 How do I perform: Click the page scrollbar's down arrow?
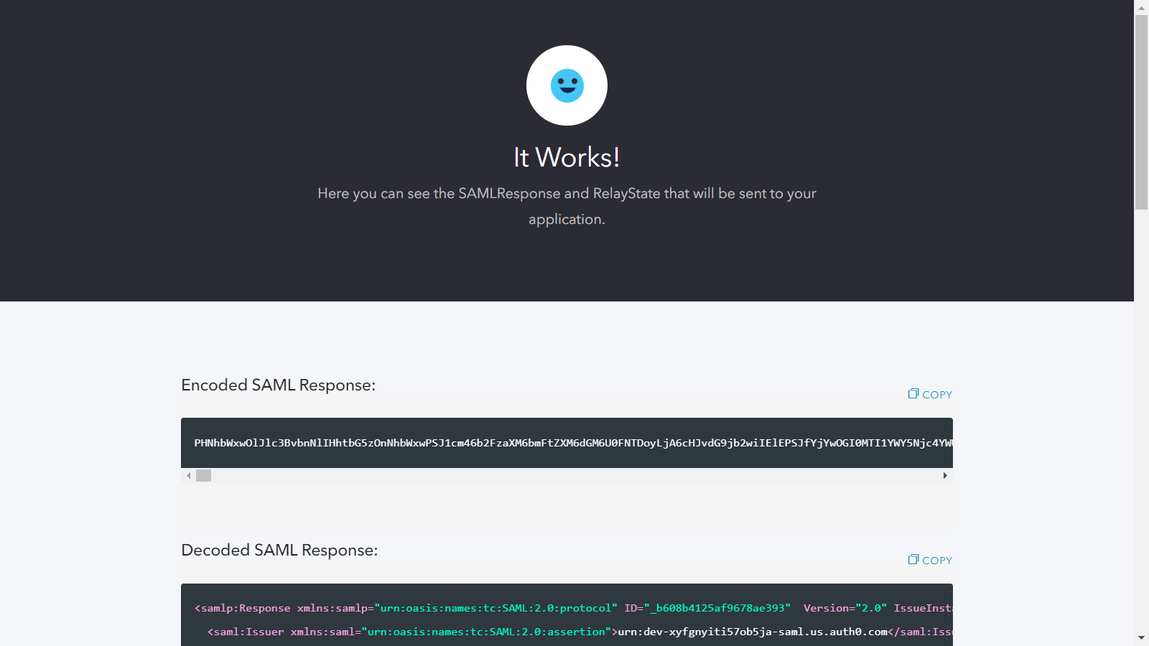tap(1141, 637)
